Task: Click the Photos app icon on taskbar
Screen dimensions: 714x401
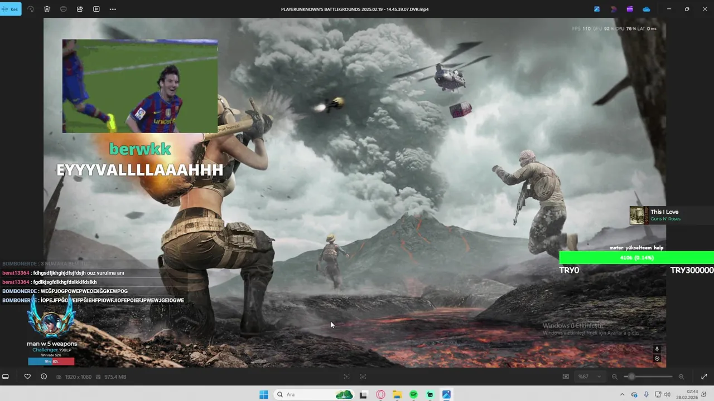Action: [446, 394]
